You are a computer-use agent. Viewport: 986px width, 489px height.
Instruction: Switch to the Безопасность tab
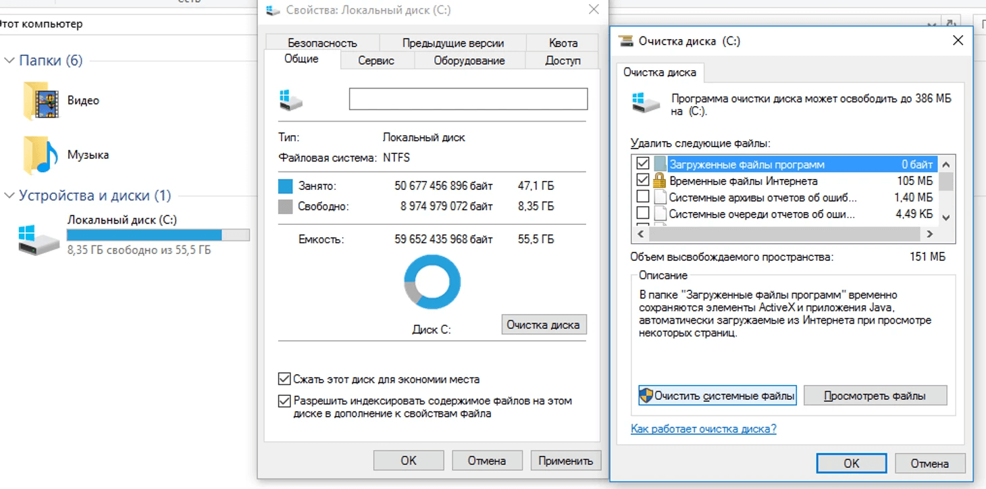pos(322,43)
